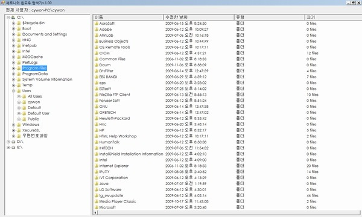Select Default User in the tree
This screenshot has width=362, height=217.
[x=39, y=113]
